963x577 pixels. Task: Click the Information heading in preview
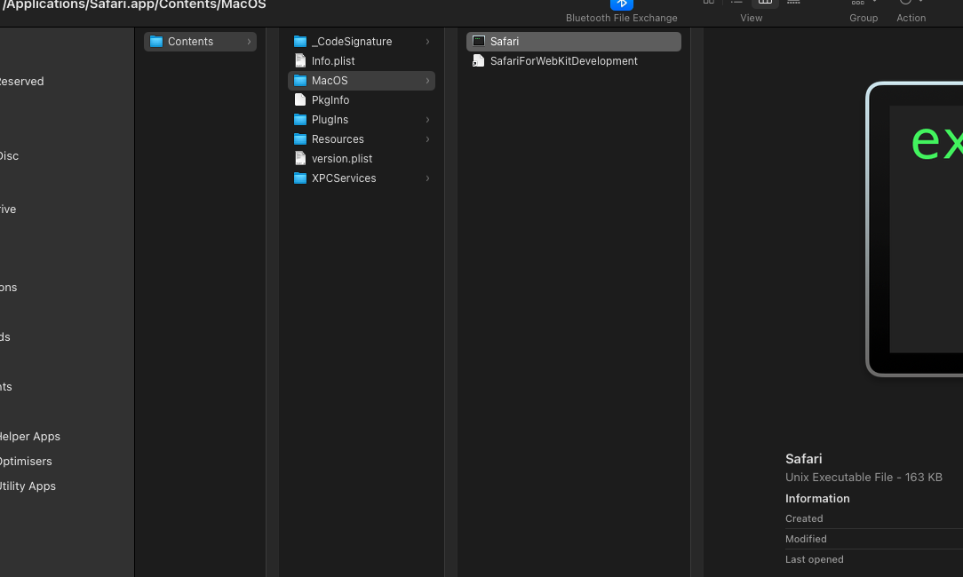[817, 498]
